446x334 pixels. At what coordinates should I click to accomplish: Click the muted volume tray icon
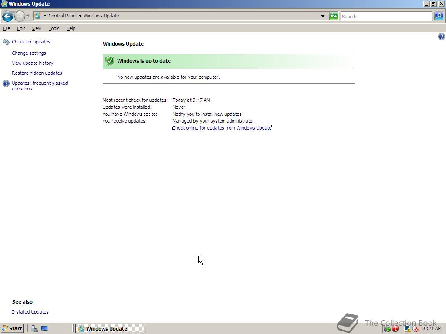click(415, 329)
